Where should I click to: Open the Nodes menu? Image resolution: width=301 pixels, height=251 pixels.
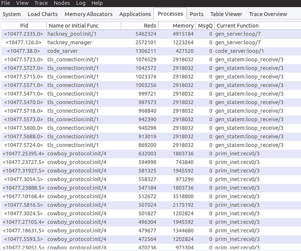(62, 3)
